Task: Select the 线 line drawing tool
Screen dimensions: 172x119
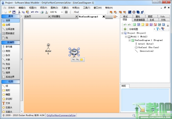Action: click(11, 86)
